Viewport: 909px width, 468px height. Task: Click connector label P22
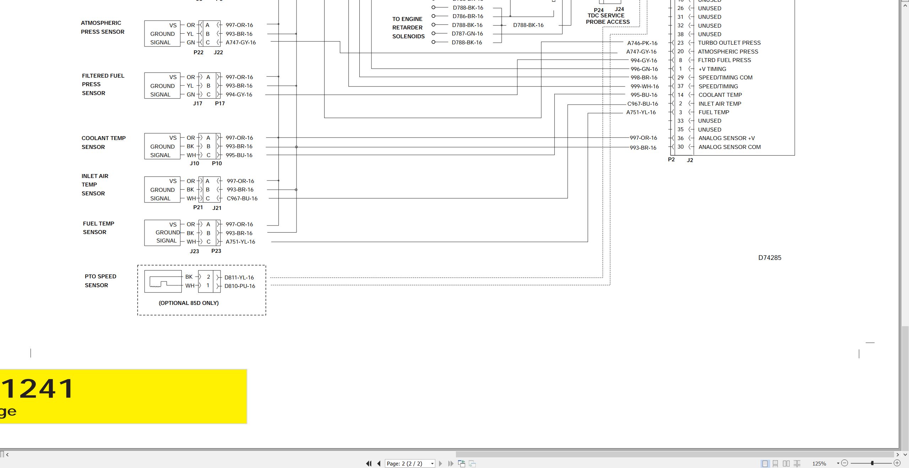pos(198,52)
